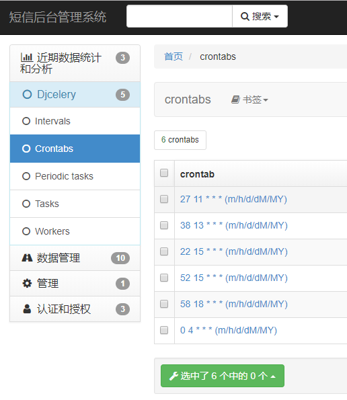Click the circle icon beside Workers

coord(26,231)
